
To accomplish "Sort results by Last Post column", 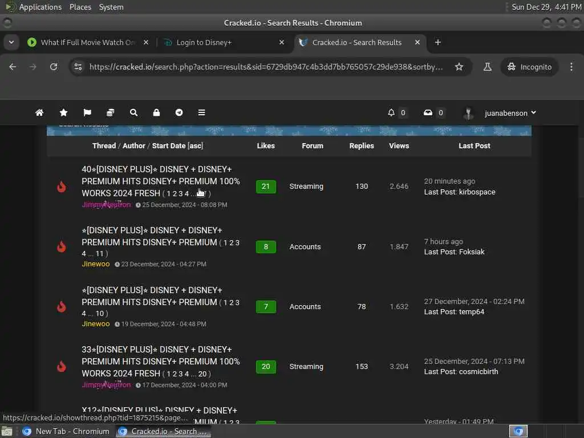I will (474, 145).
